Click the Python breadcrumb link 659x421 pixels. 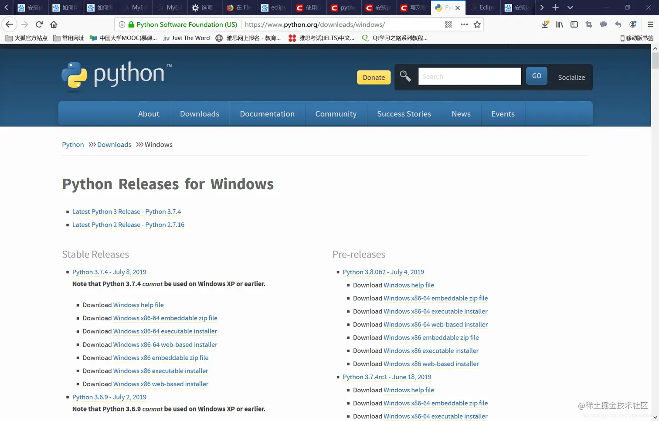pyautogui.click(x=73, y=145)
